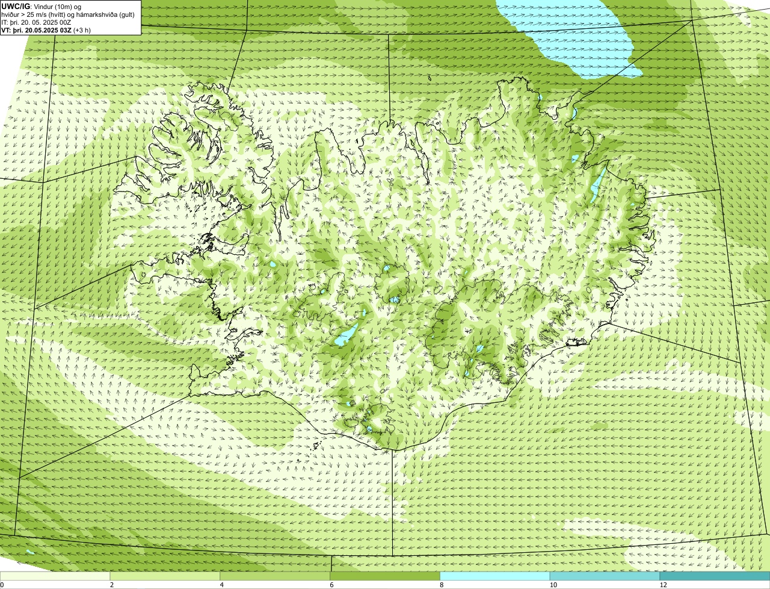Click the dark green 6–8 m/s colorbar segment

385,576
